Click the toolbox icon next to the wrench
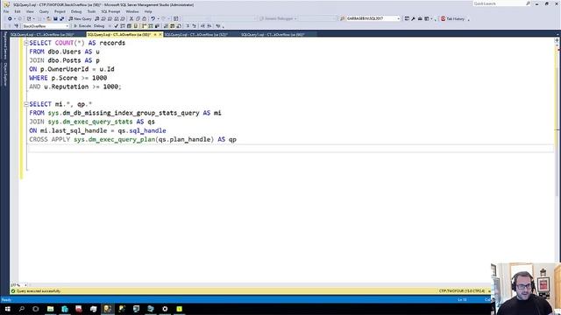Viewport: 561px width, 315px height. [x=420, y=18]
